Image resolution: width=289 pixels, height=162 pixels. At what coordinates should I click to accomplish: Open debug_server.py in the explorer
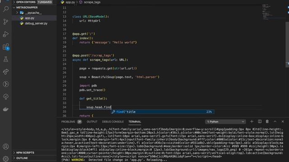click(x=36, y=23)
